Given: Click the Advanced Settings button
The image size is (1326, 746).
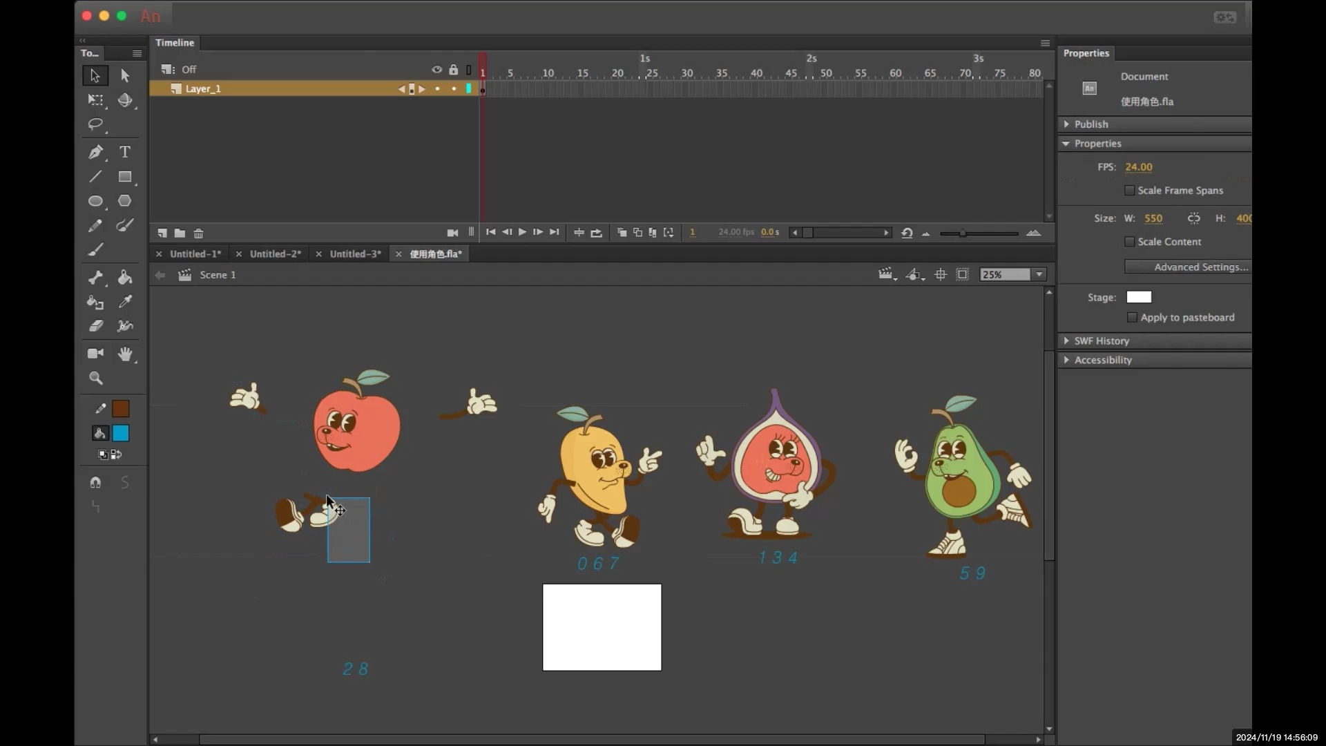Looking at the screenshot, I should point(1188,267).
